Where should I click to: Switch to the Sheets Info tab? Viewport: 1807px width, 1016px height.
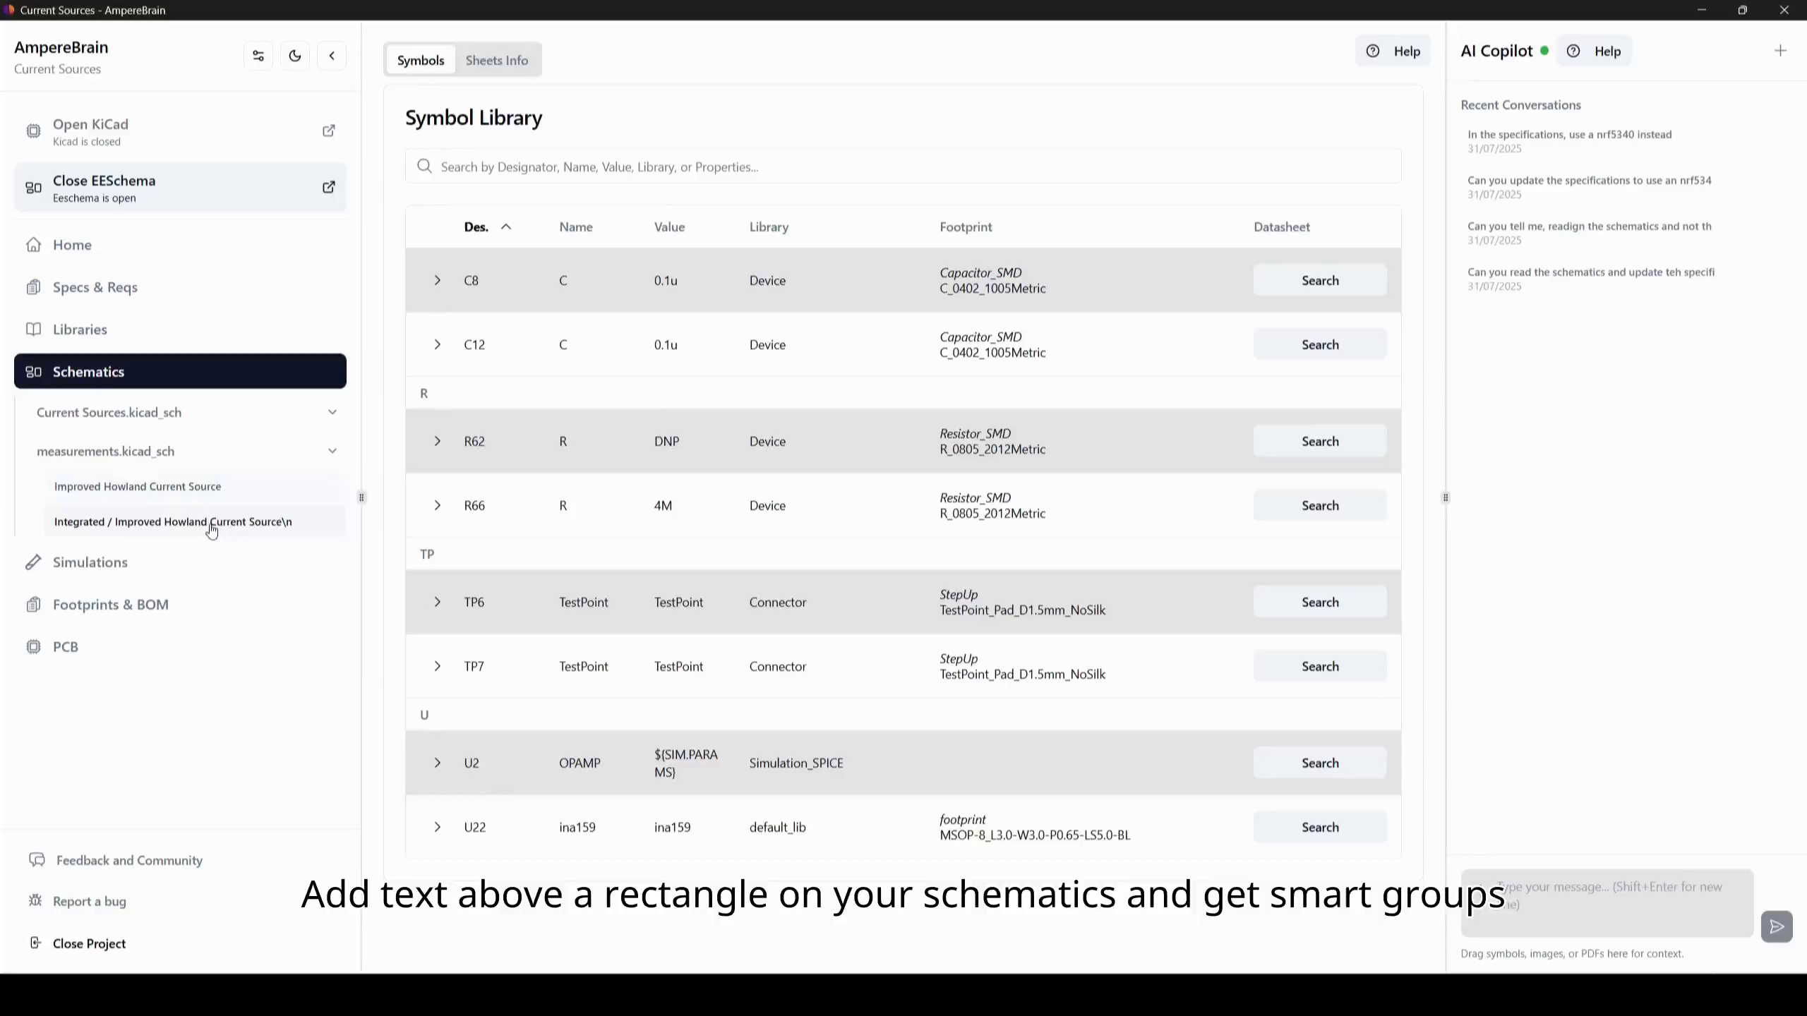[497, 60]
